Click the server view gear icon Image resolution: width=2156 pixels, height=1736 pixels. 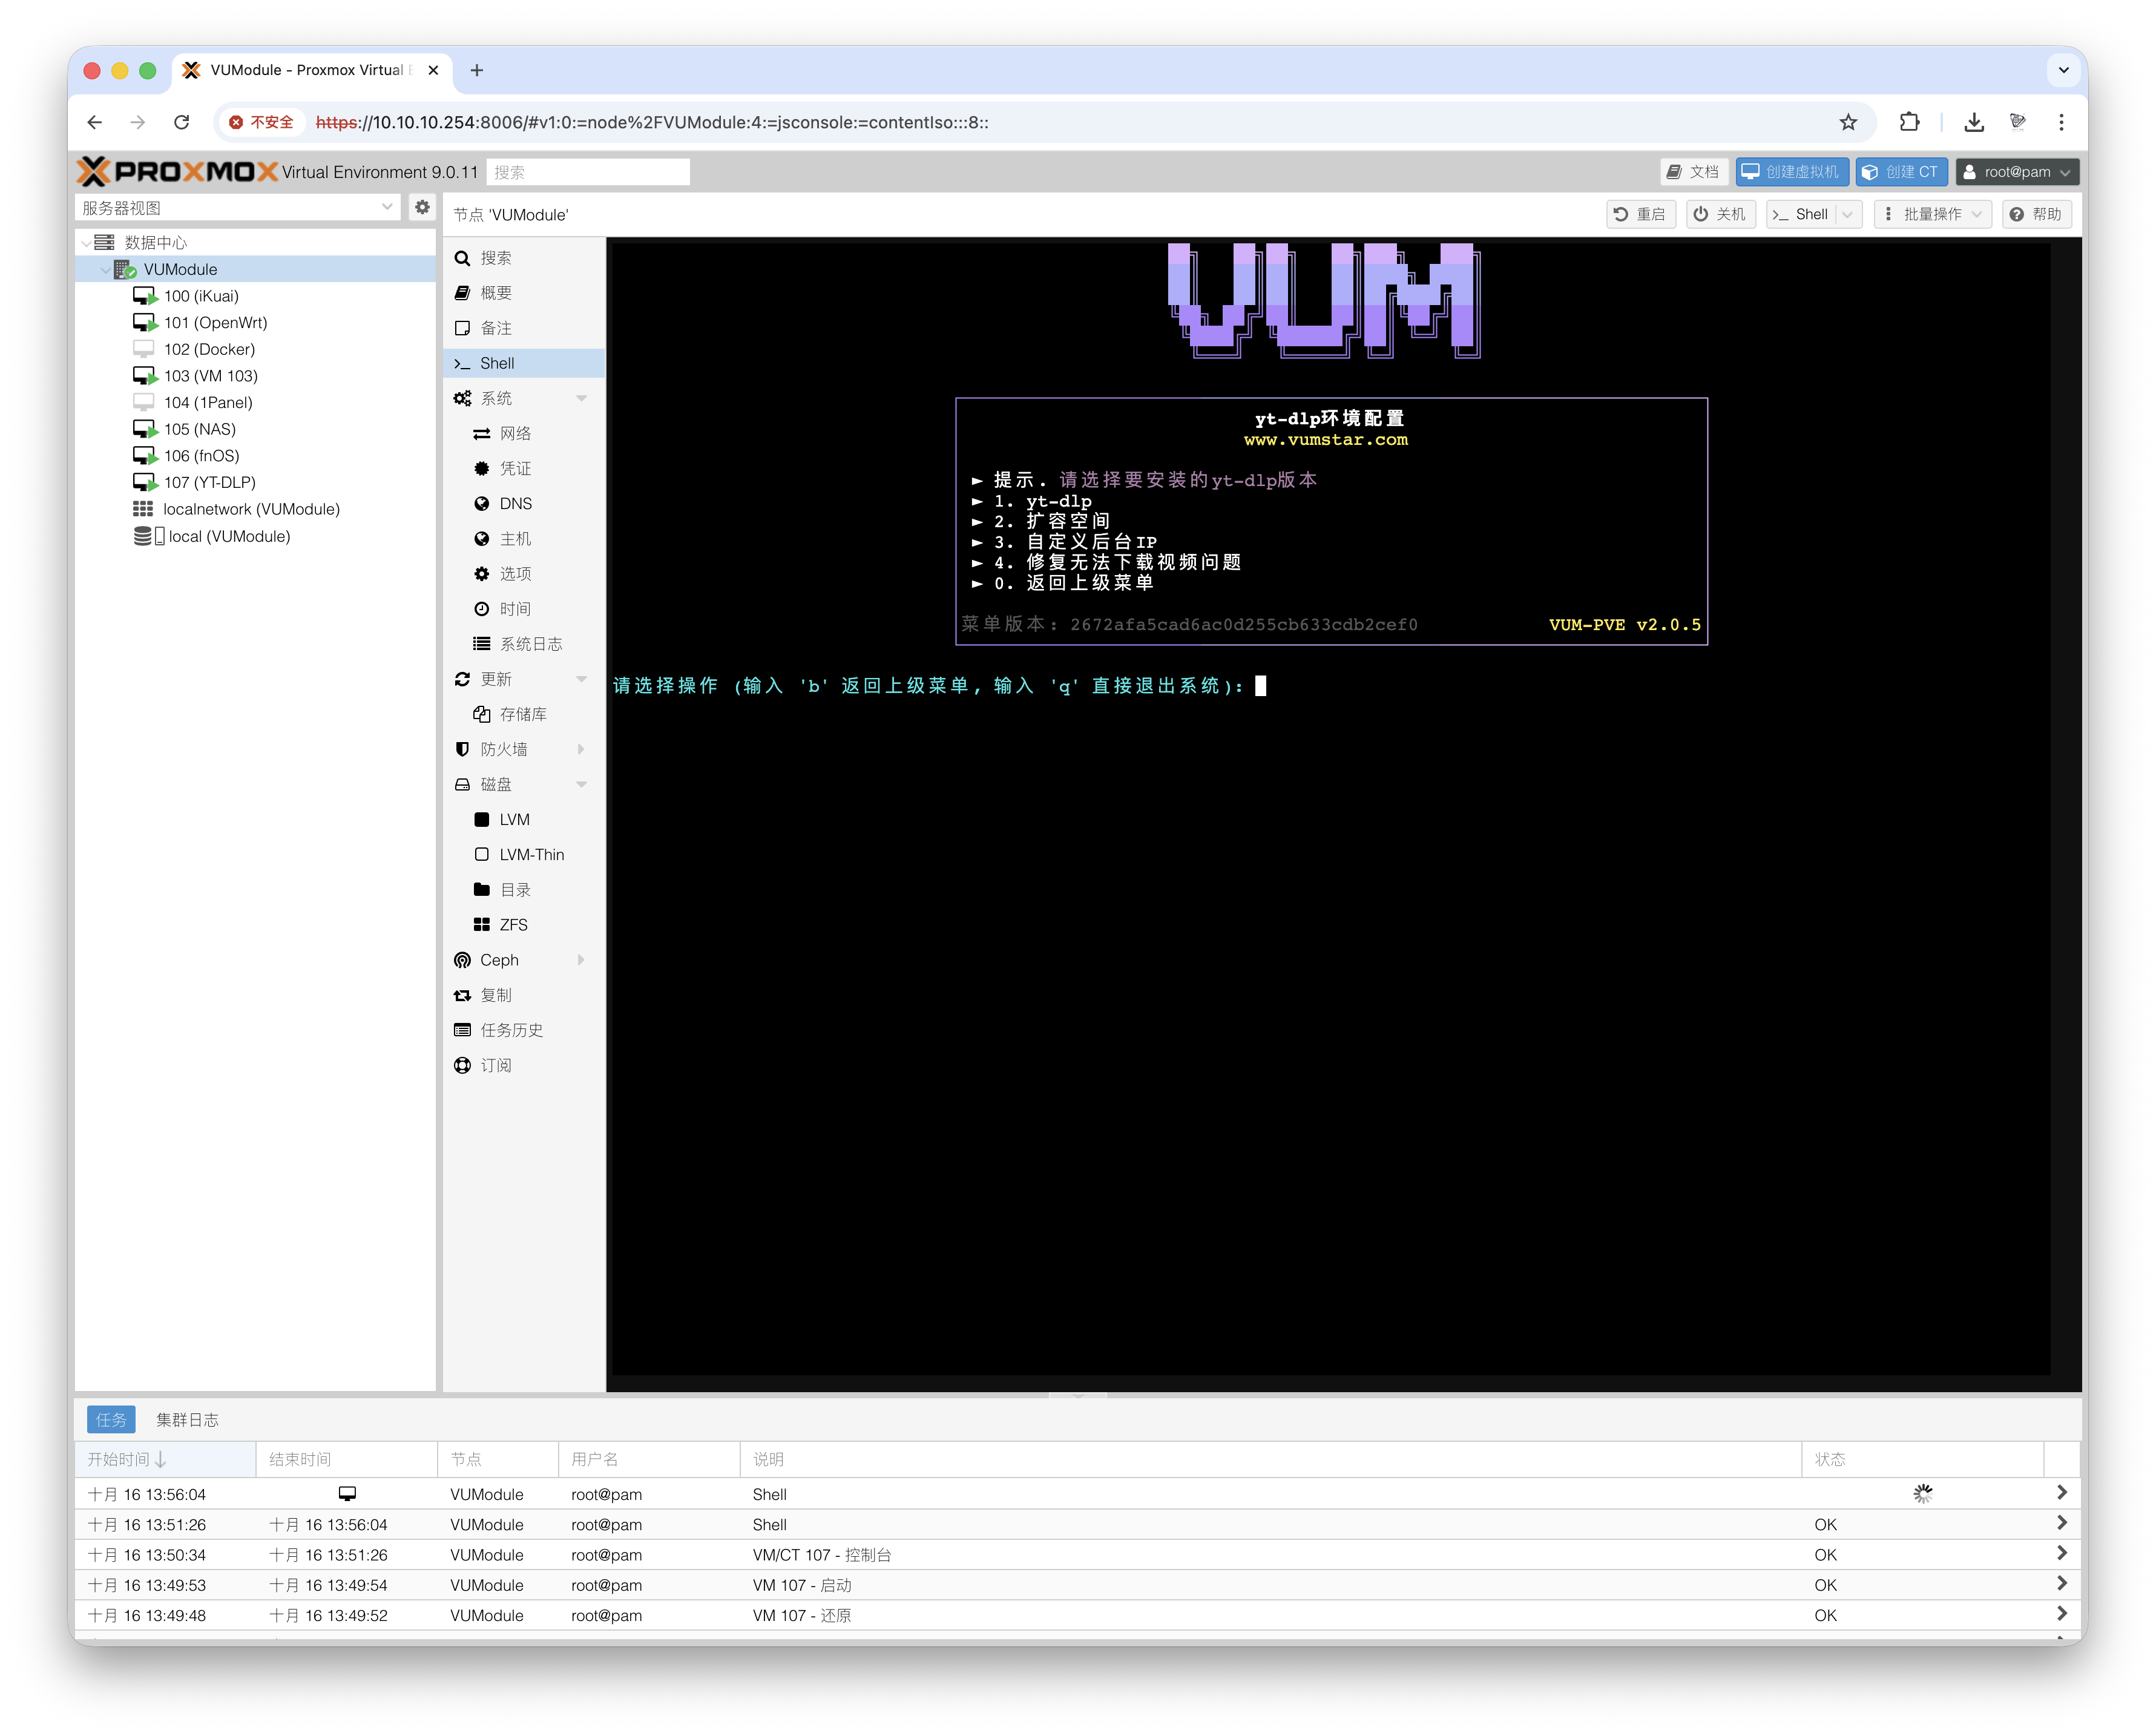click(422, 207)
